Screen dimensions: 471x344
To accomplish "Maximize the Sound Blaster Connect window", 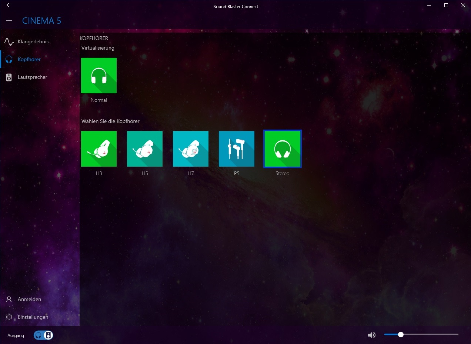I will pos(446,5).
